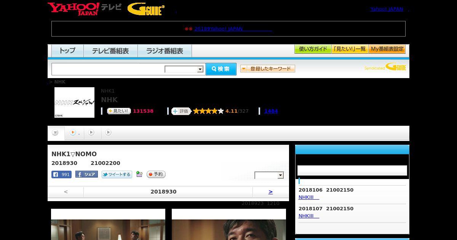
Task: Click the NHK channel name heading
Action: pos(109,100)
